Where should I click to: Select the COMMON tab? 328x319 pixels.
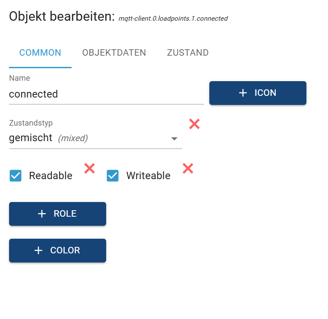pyautogui.click(x=40, y=53)
